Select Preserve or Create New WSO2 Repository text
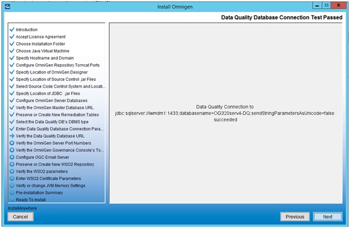The height and width of the screenshot is (228, 350). (x=55, y=164)
